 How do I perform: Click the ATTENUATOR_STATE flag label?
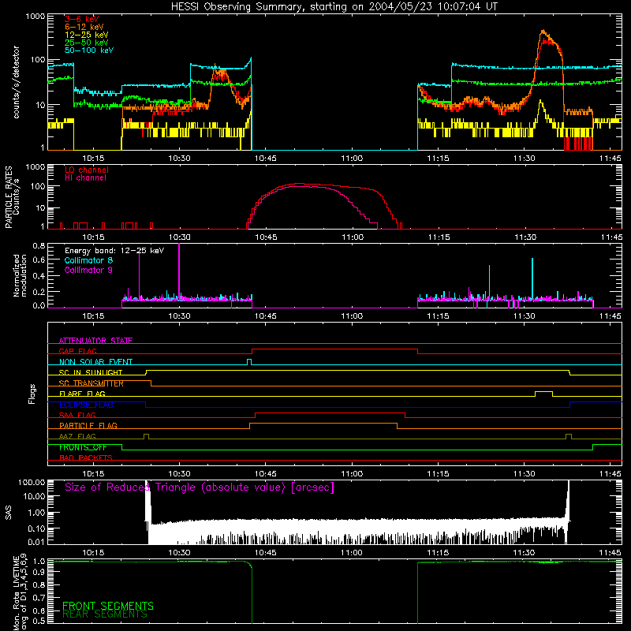(95, 341)
